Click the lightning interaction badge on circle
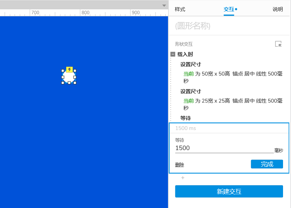Image resolution: width=291 pixels, height=208 pixels. tap(69, 70)
